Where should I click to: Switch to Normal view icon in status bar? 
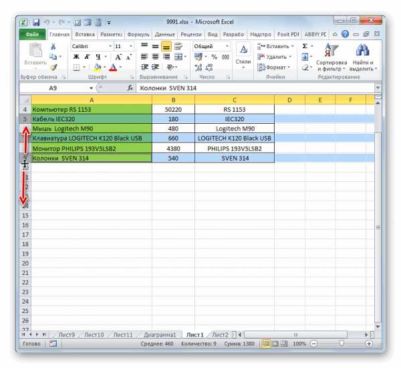266,343
